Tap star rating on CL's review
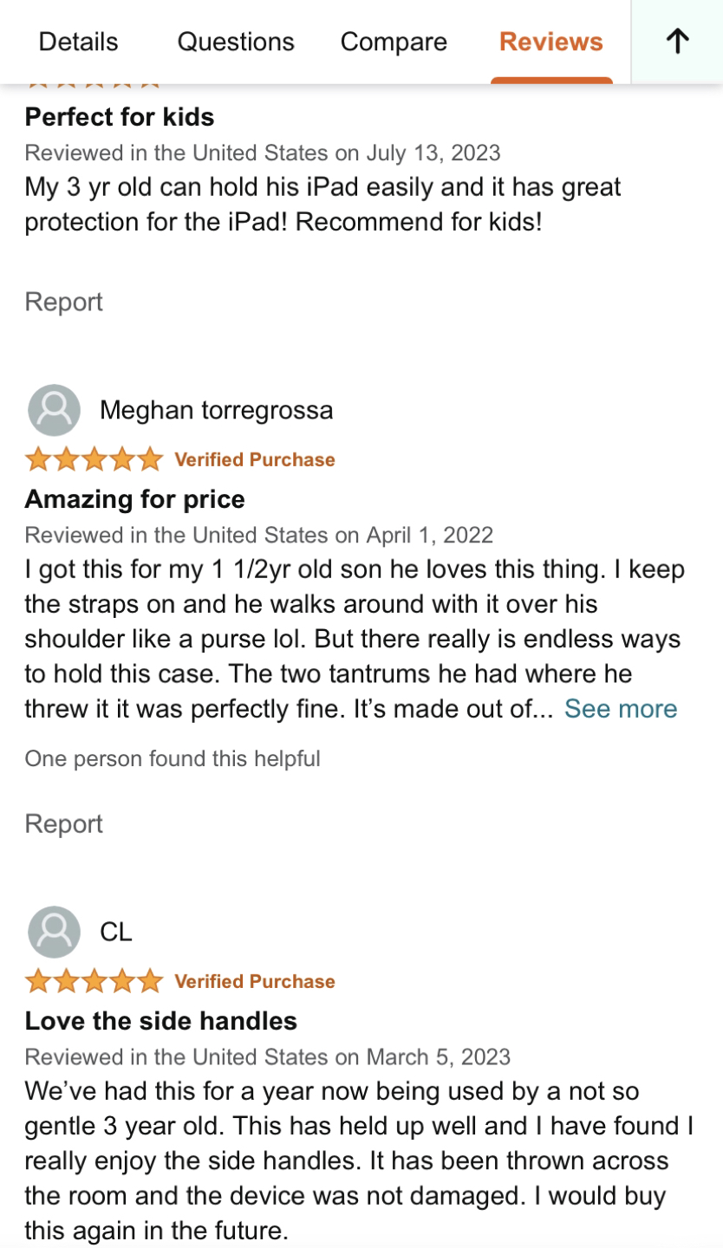This screenshot has height=1248, width=723. (x=94, y=981)
